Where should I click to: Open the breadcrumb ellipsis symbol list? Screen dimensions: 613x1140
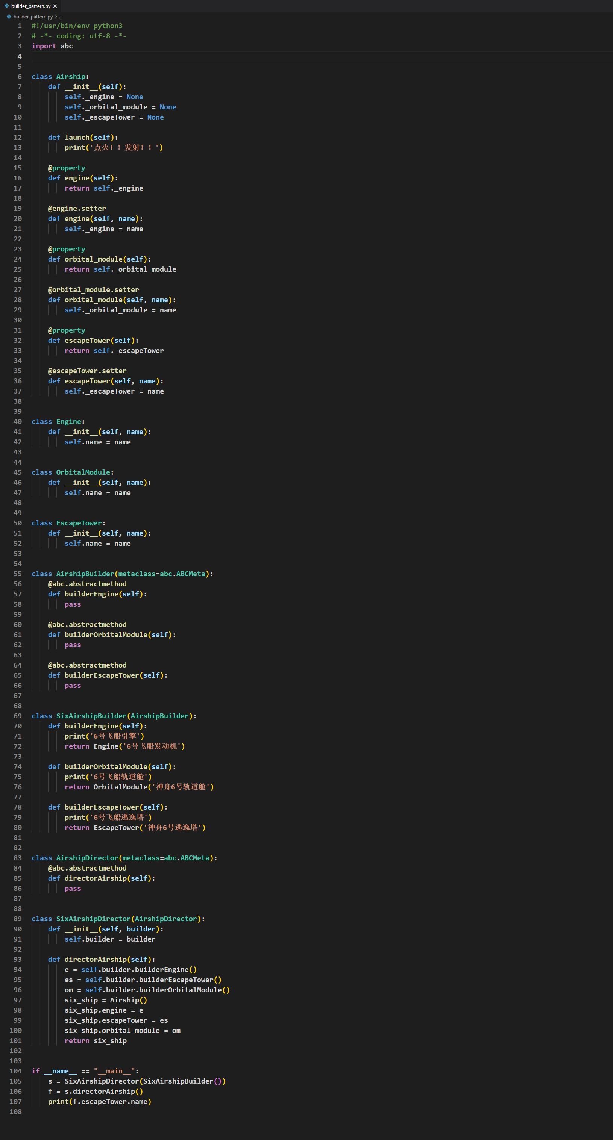click(x=60, y=17)
